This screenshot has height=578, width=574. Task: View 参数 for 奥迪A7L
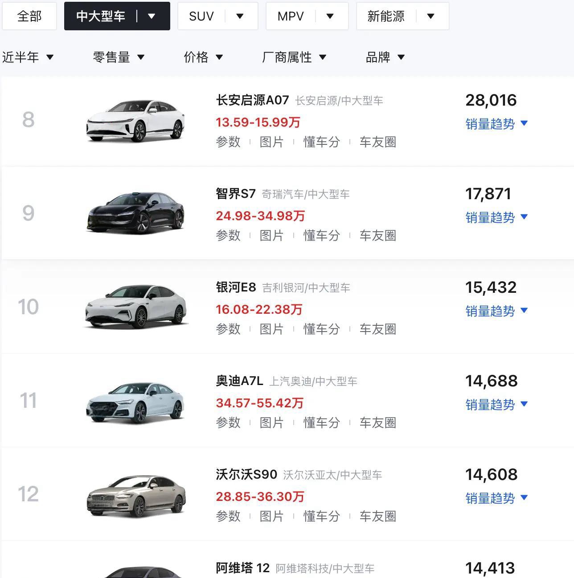click(x=228, y=422)
